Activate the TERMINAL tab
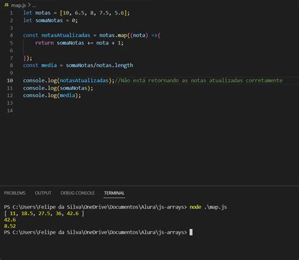This screenshot has width=299, height=260. 114,193
